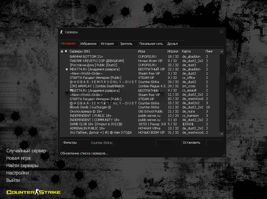Close the Серверы window with the X
267x199 pixels.
(x=222, y=32)
